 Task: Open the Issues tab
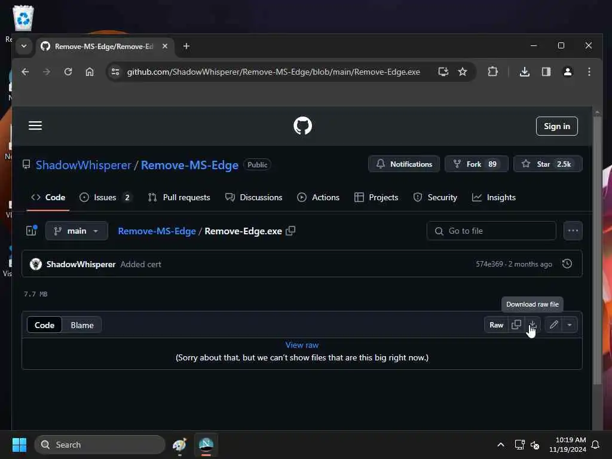[105, 197]
